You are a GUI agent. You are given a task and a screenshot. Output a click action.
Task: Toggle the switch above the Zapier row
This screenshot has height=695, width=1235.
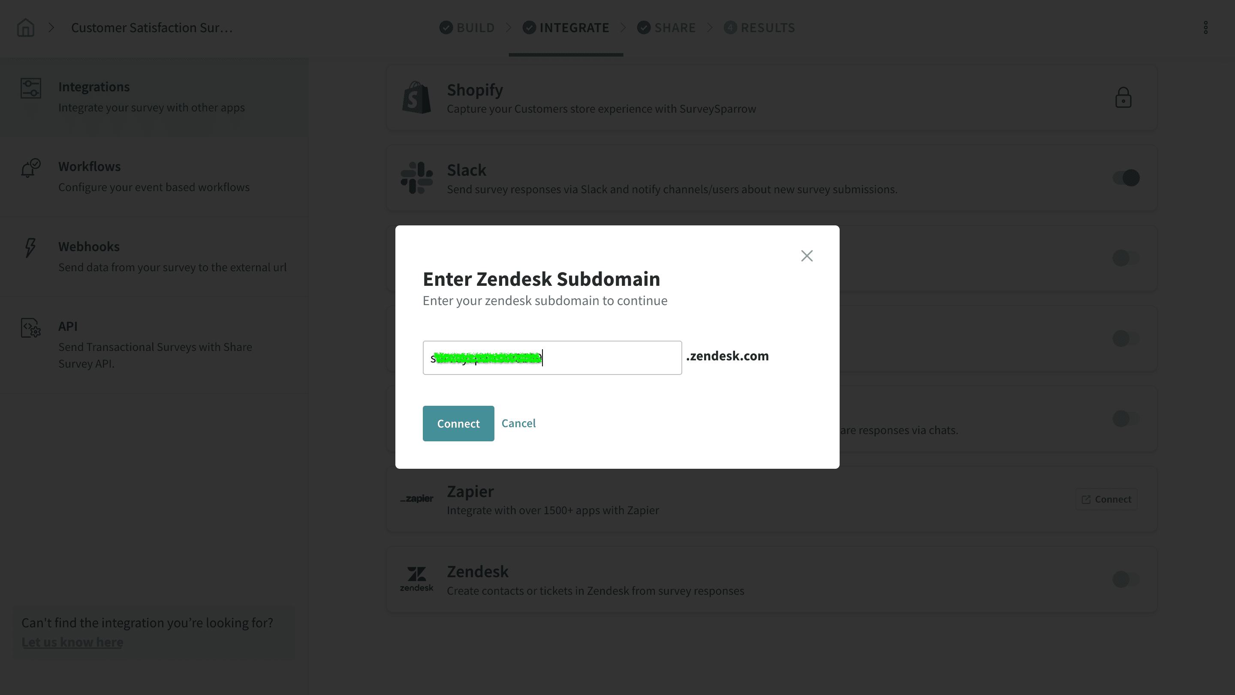coord(1126,419)
